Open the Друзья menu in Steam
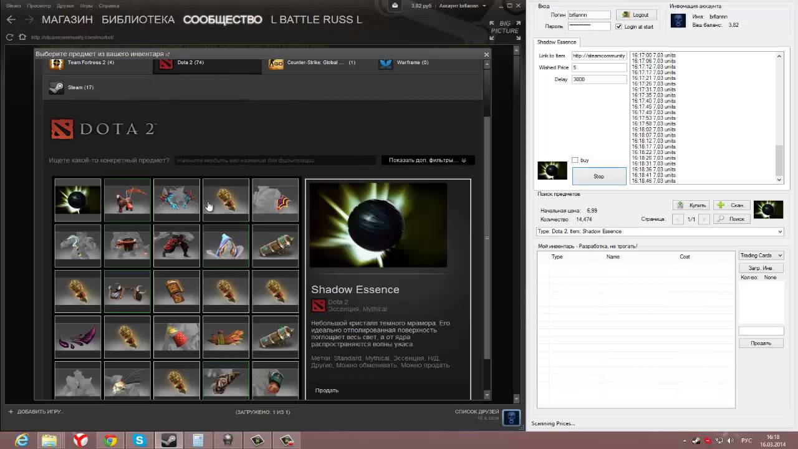Image resolution: width=798 pixels, height=449 pixels. (65, 6)
